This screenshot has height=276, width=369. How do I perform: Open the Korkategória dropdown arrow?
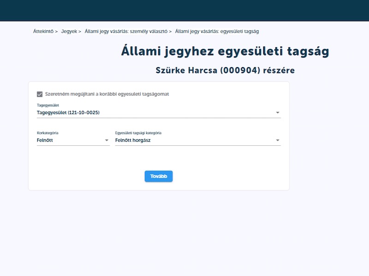107,140
